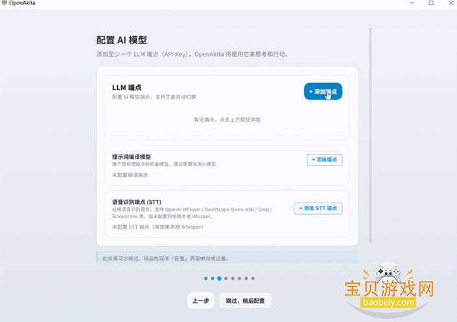This screenshot has width=457, height=322.
Task: Select the second green step indicator dot
Action: click(x=213, y=279)
